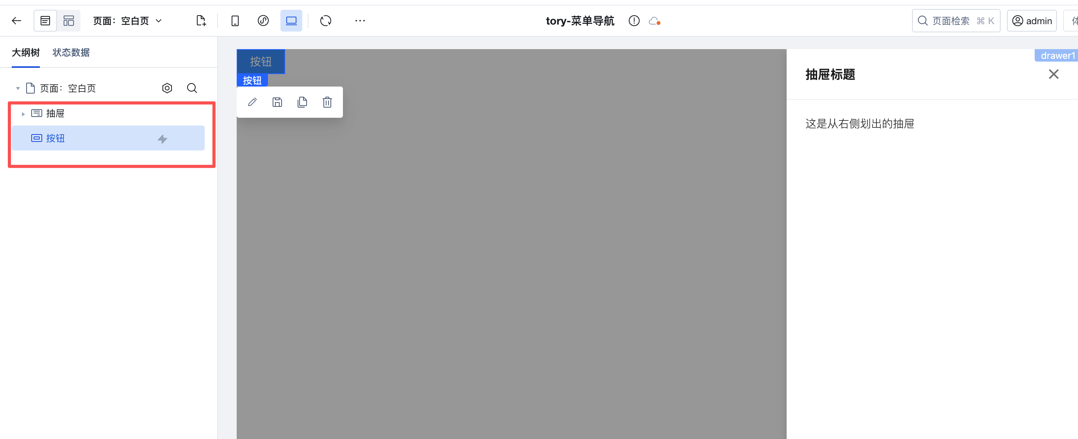Click the info warning circle icon
Image resolution: width=1078 pixels, height=439 pixels.
coord(634,20)
